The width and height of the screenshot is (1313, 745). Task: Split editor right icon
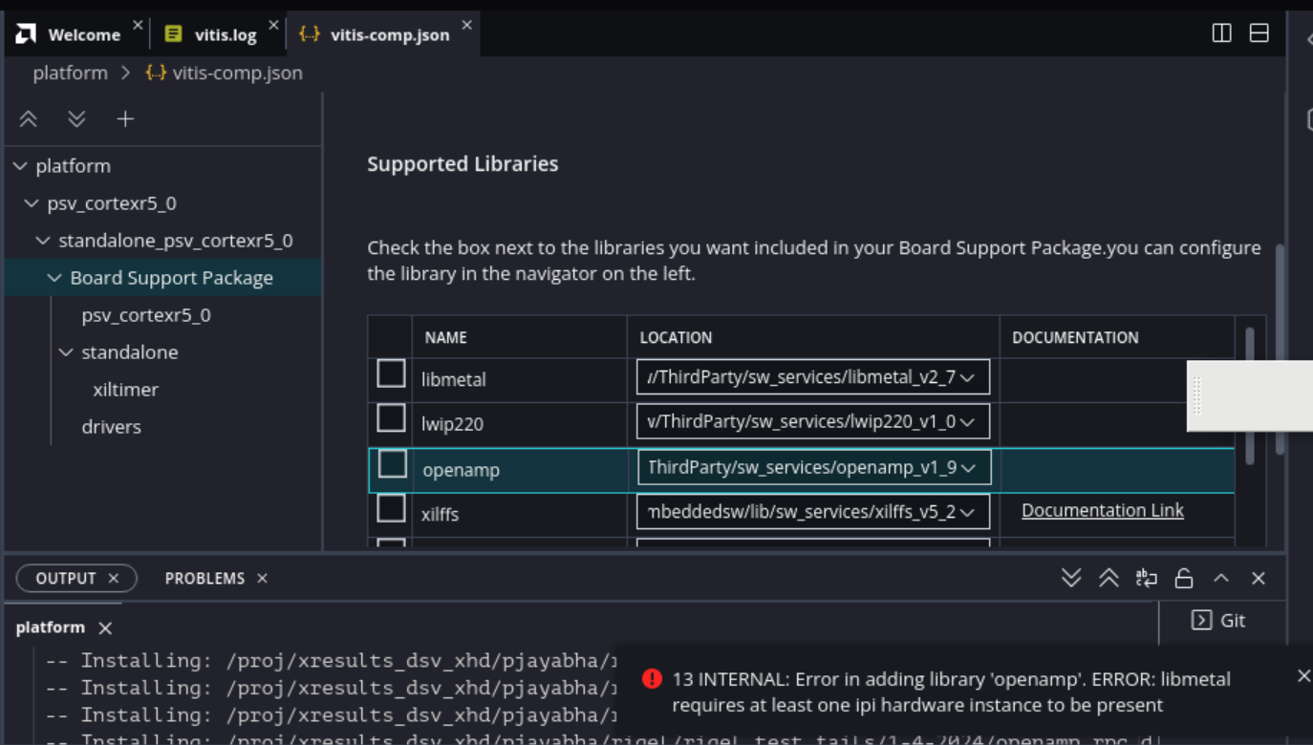pyautogui.click(x=1221, y=33)
